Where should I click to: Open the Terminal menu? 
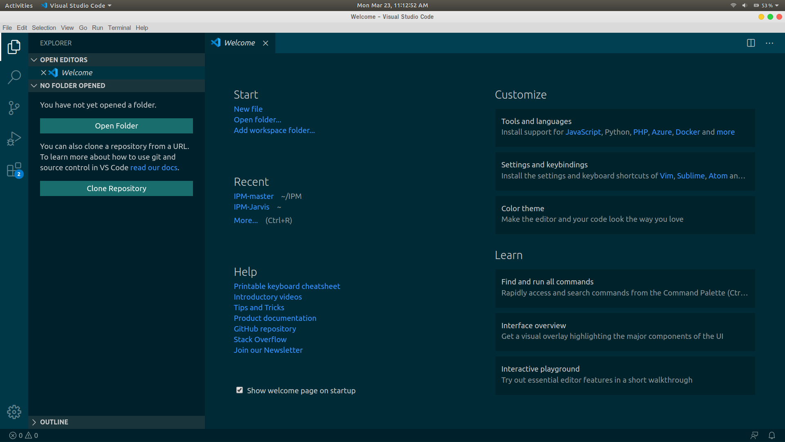(119, 28)
